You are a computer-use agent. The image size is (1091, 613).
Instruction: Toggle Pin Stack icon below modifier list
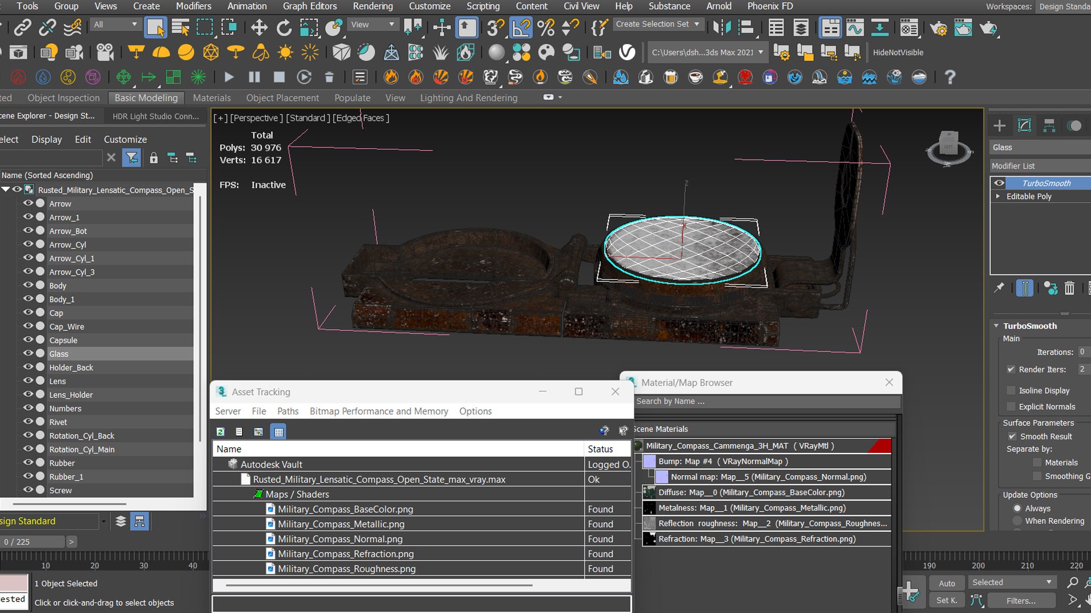pos(999,288)
